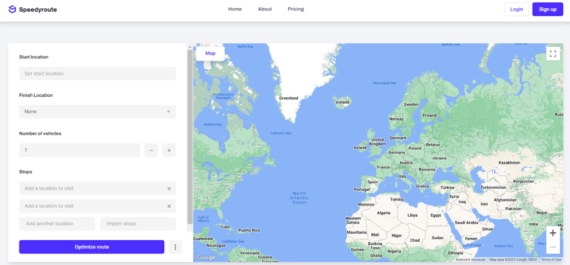Click Norwegian Sea label on map
The width and height of the screenshot is (570, 265).
click(384, 83)
